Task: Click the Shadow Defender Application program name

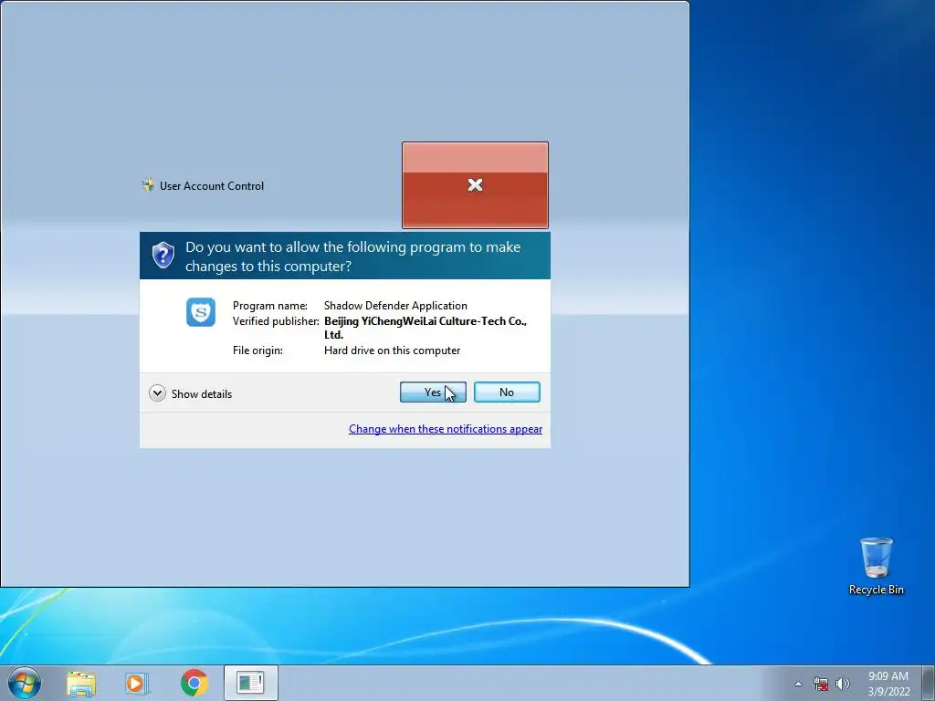Action: pyautogui.click(x=396, y=305)
